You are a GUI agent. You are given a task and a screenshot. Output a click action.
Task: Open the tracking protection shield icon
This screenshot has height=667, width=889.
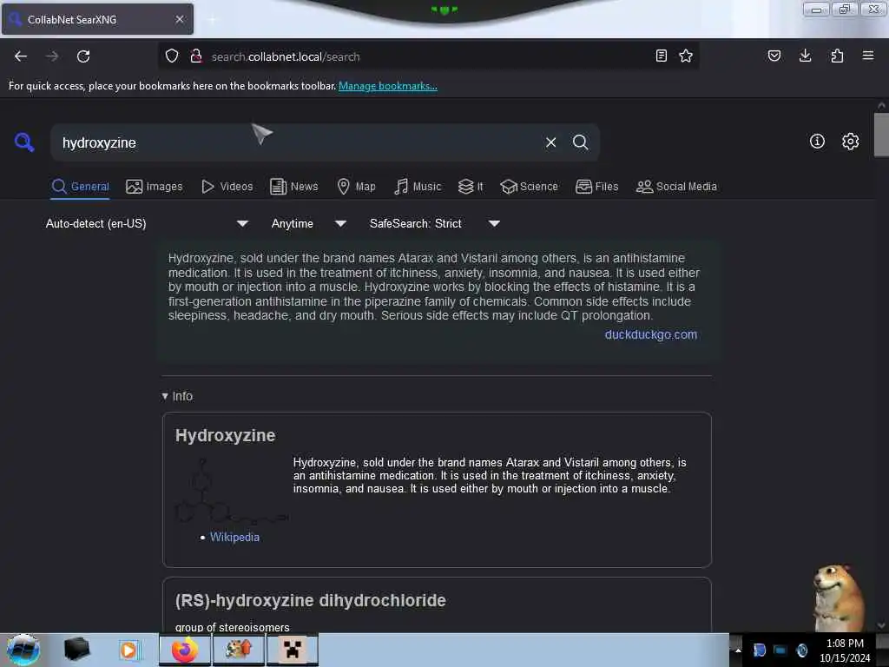coord(172,56)
